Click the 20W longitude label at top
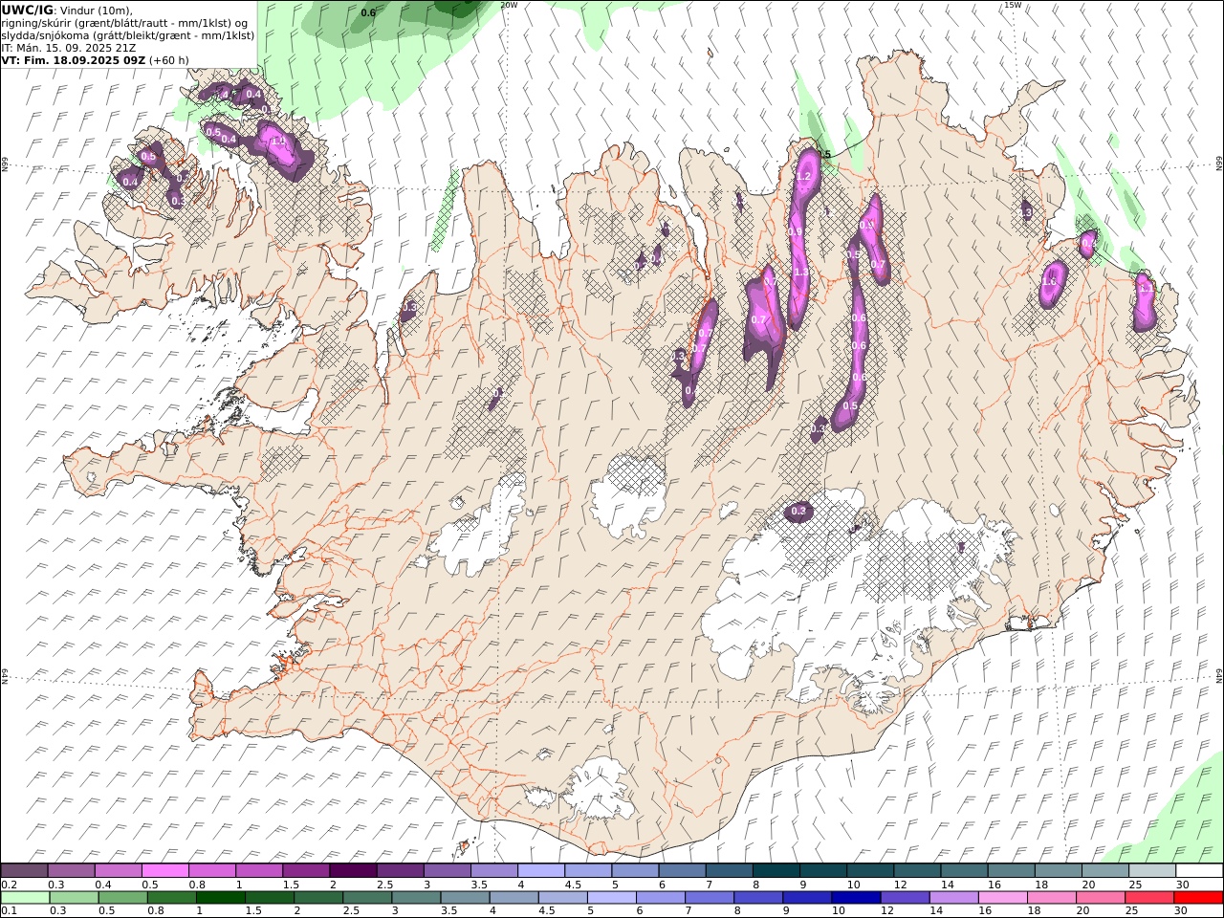 [x=509, y=5]
